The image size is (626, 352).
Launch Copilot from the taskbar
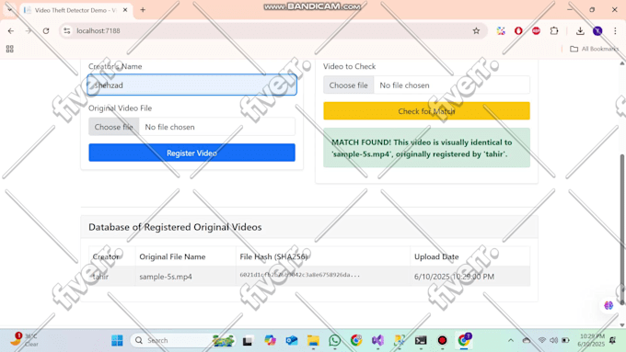[270, 340]
